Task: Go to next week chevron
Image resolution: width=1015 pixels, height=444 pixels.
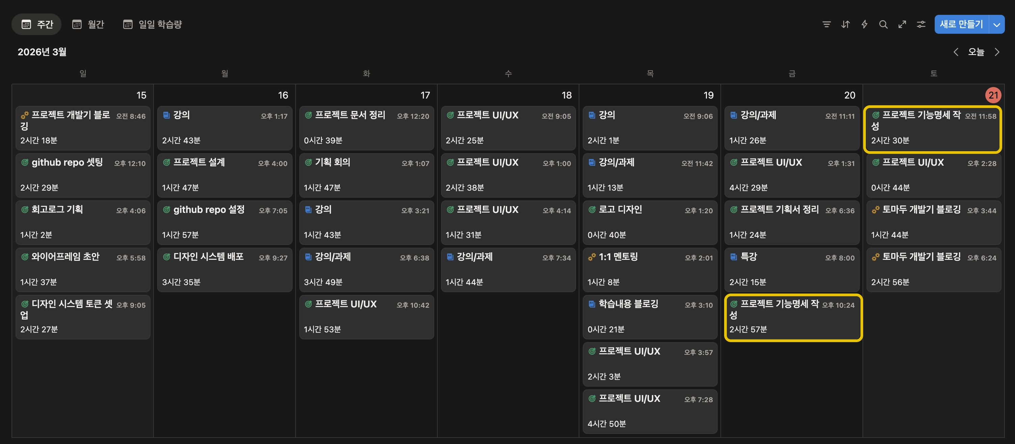Action: [x=996, y=52]
